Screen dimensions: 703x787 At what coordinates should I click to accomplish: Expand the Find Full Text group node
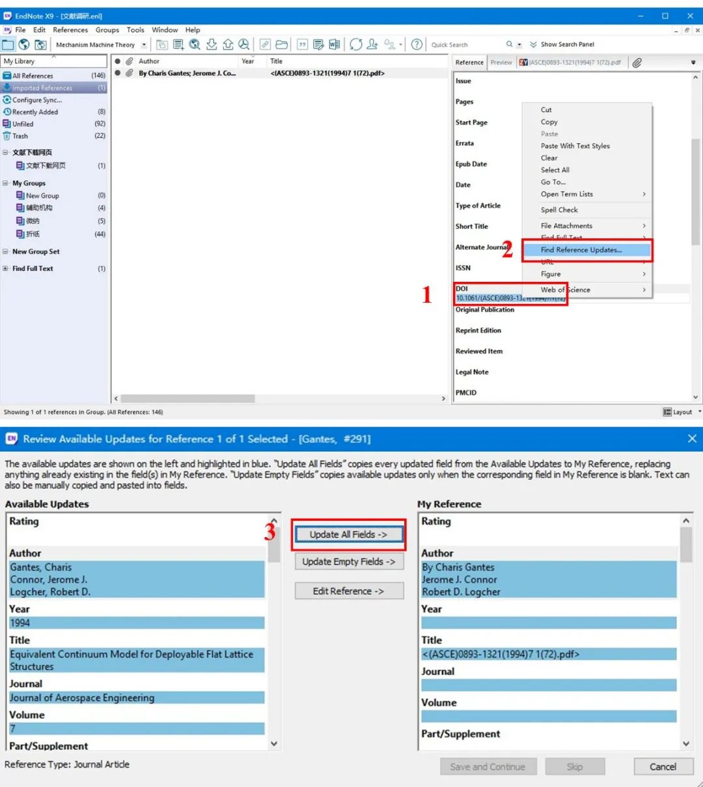[x=5, y=268]
